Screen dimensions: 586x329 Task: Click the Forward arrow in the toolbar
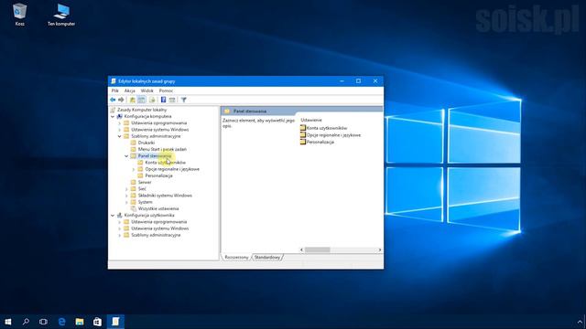[x=121, y=100]
